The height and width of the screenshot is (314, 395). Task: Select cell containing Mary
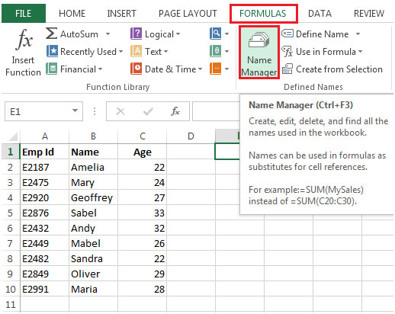click(x=93, y=182)
